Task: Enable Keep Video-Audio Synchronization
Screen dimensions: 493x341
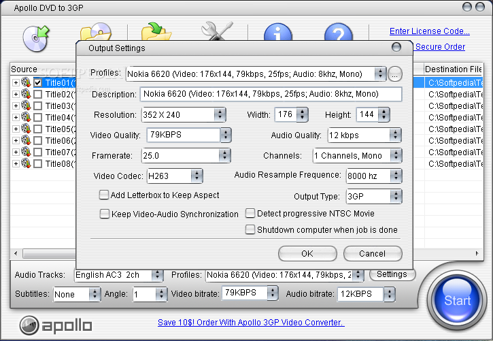Action: click(105, 214)
